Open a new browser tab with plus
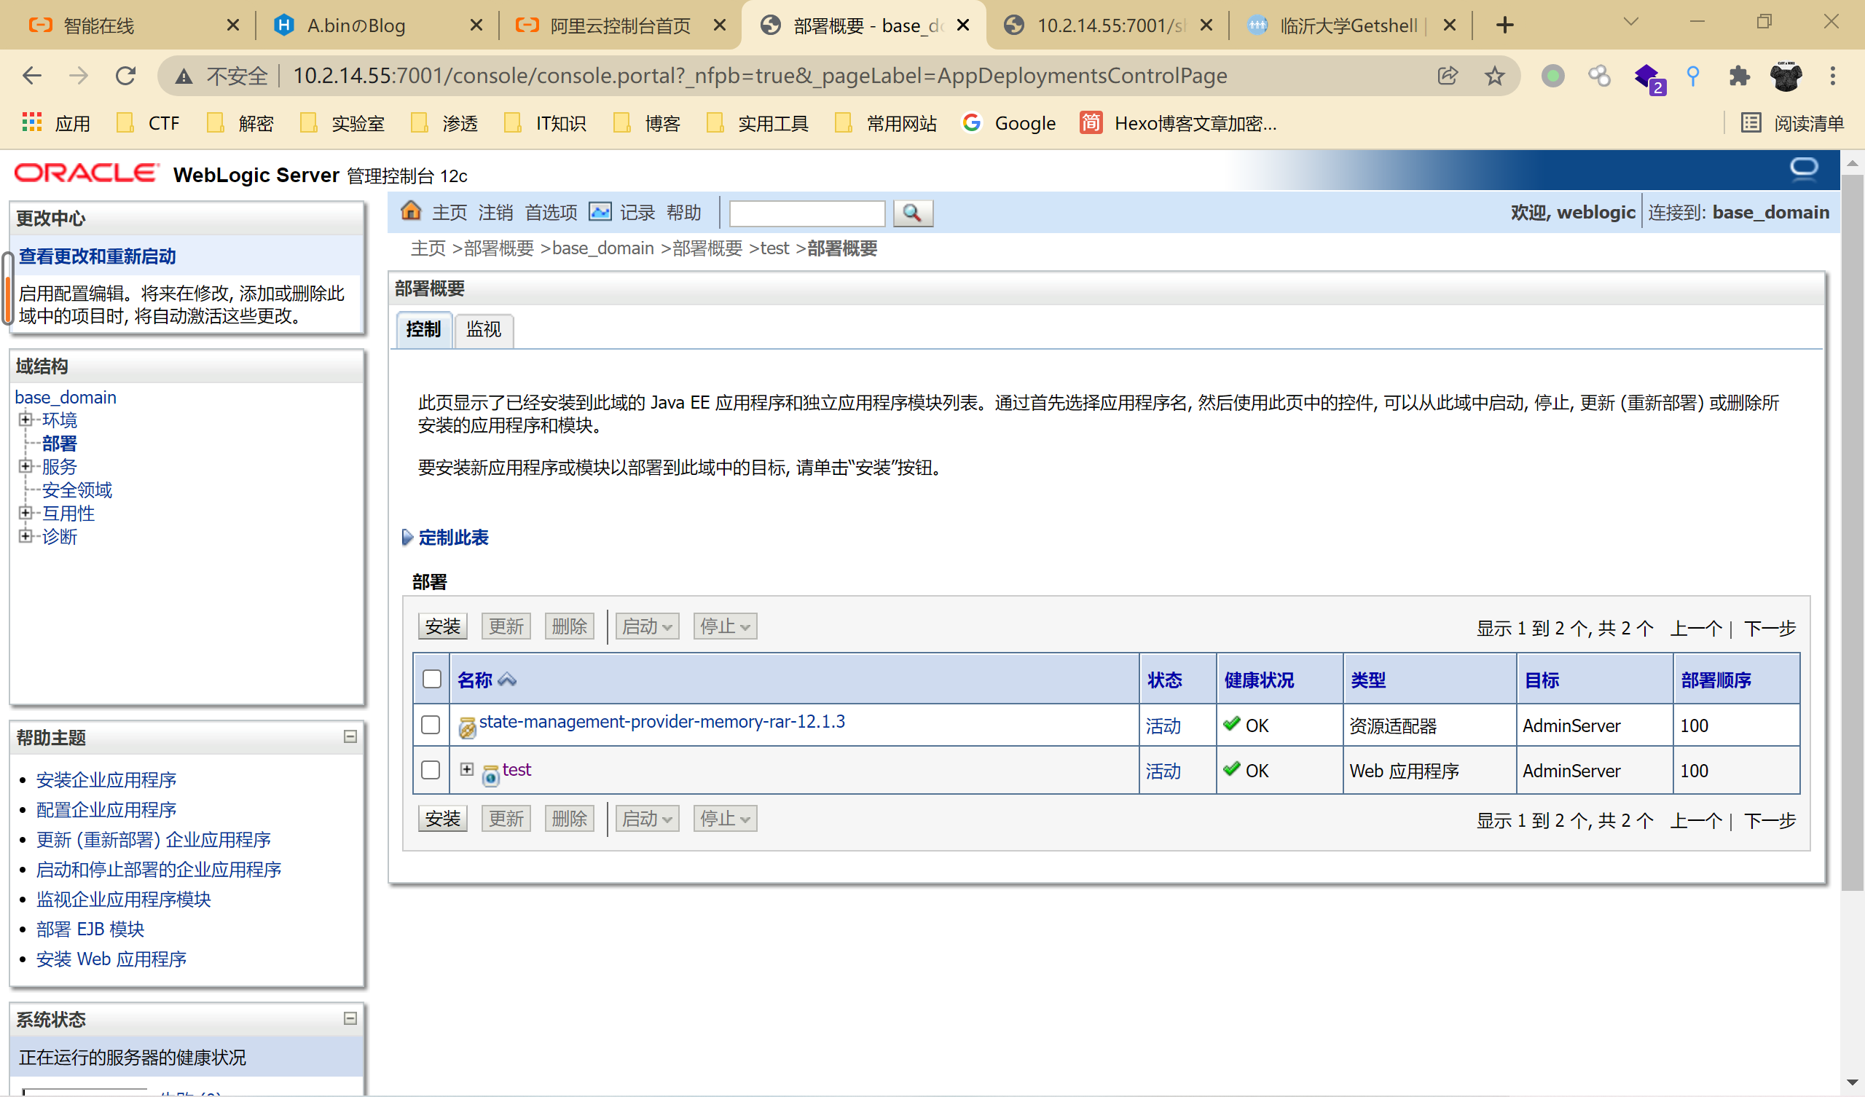This screenshot has height=1097, width=1865. (1504, 25)
